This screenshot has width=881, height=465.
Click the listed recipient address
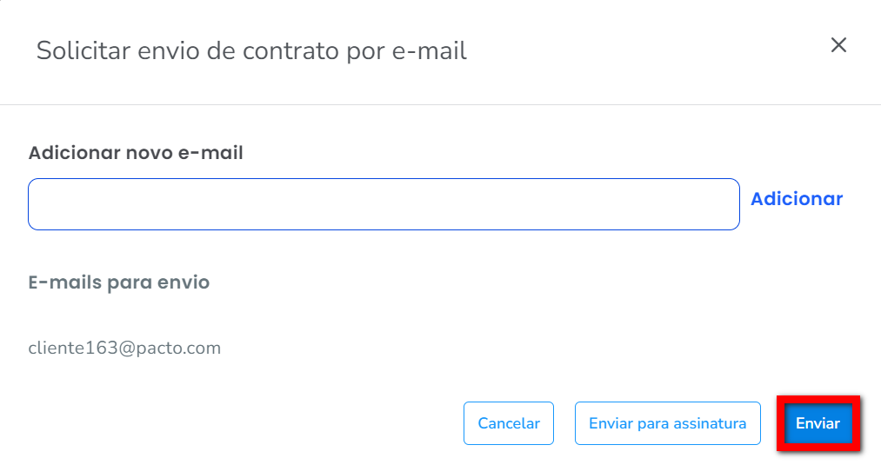coord(124,349)
